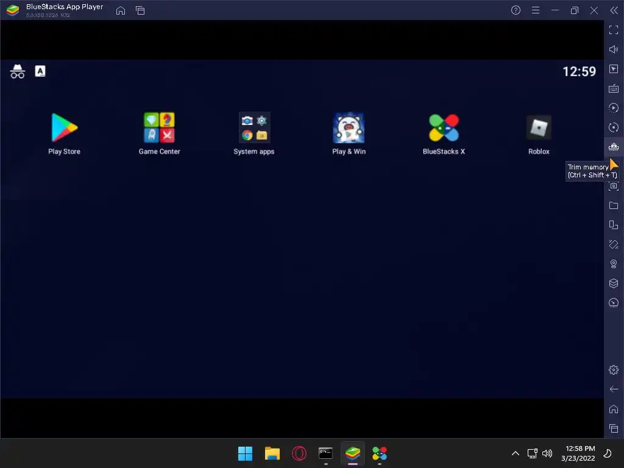624x468 pixels.
Task: Click the keyboard language 'A' status icon
Action: 40,71
